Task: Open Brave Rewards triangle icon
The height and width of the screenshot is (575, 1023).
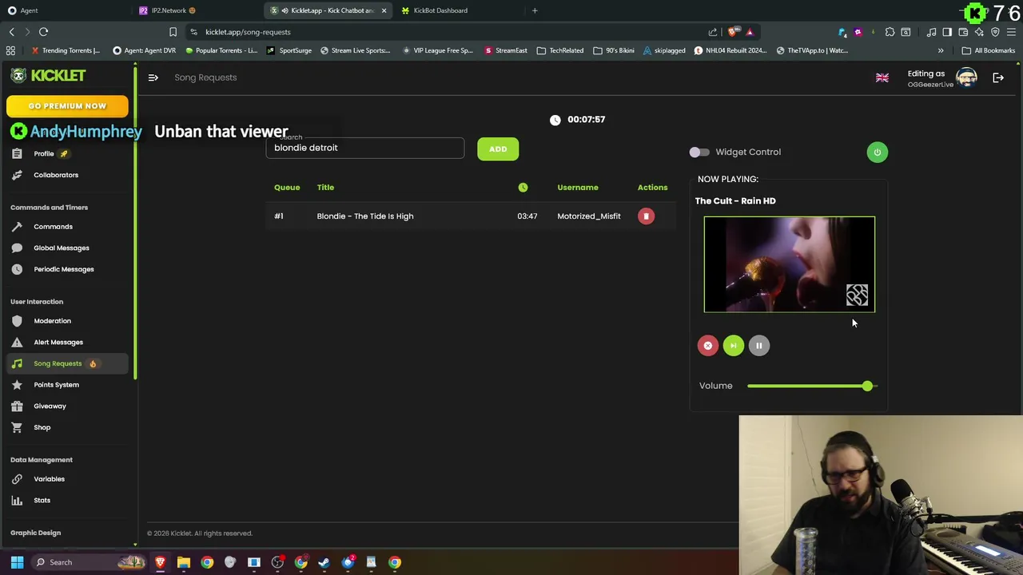Action: pyautogui.click(x=750, y=32)
